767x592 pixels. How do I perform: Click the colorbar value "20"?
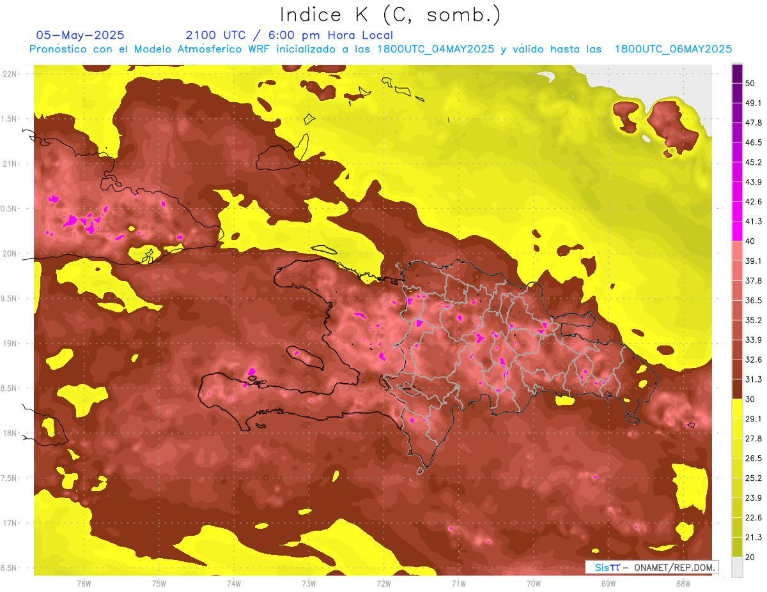(750, 558)
